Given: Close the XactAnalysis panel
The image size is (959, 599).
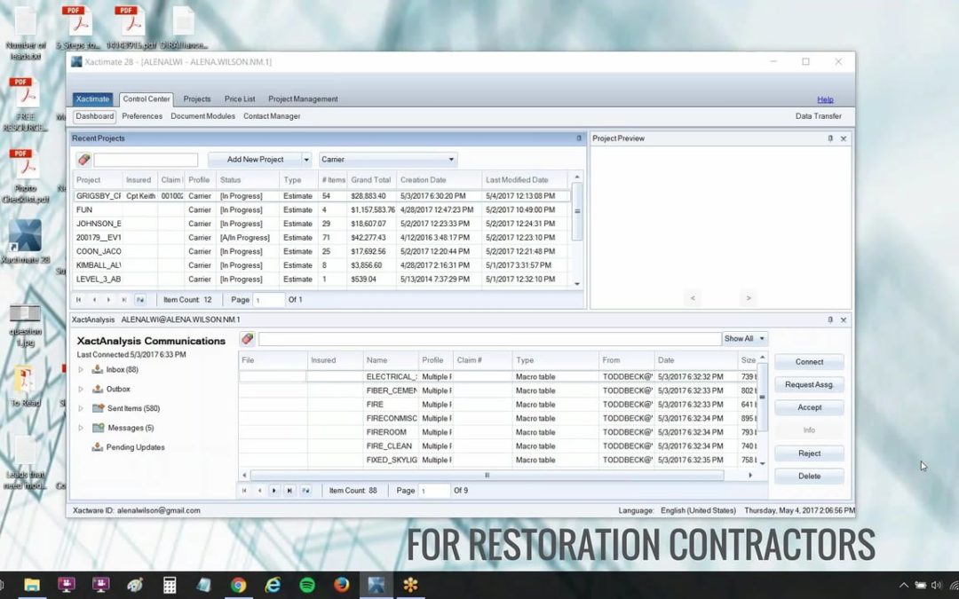Looking at the screenshot, I should 844,319.
